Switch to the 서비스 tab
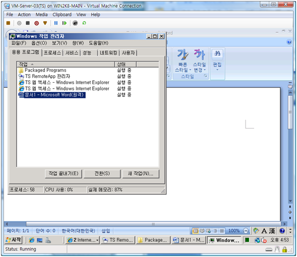Screen dimensions: 297x257 (x=72, y=53)
